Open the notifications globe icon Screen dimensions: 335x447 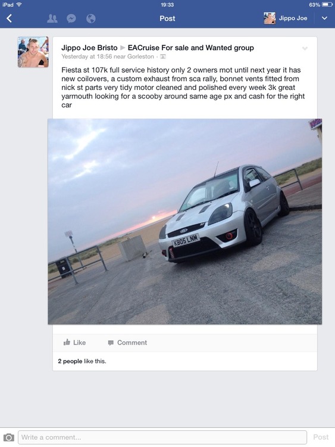coord(91,18)
